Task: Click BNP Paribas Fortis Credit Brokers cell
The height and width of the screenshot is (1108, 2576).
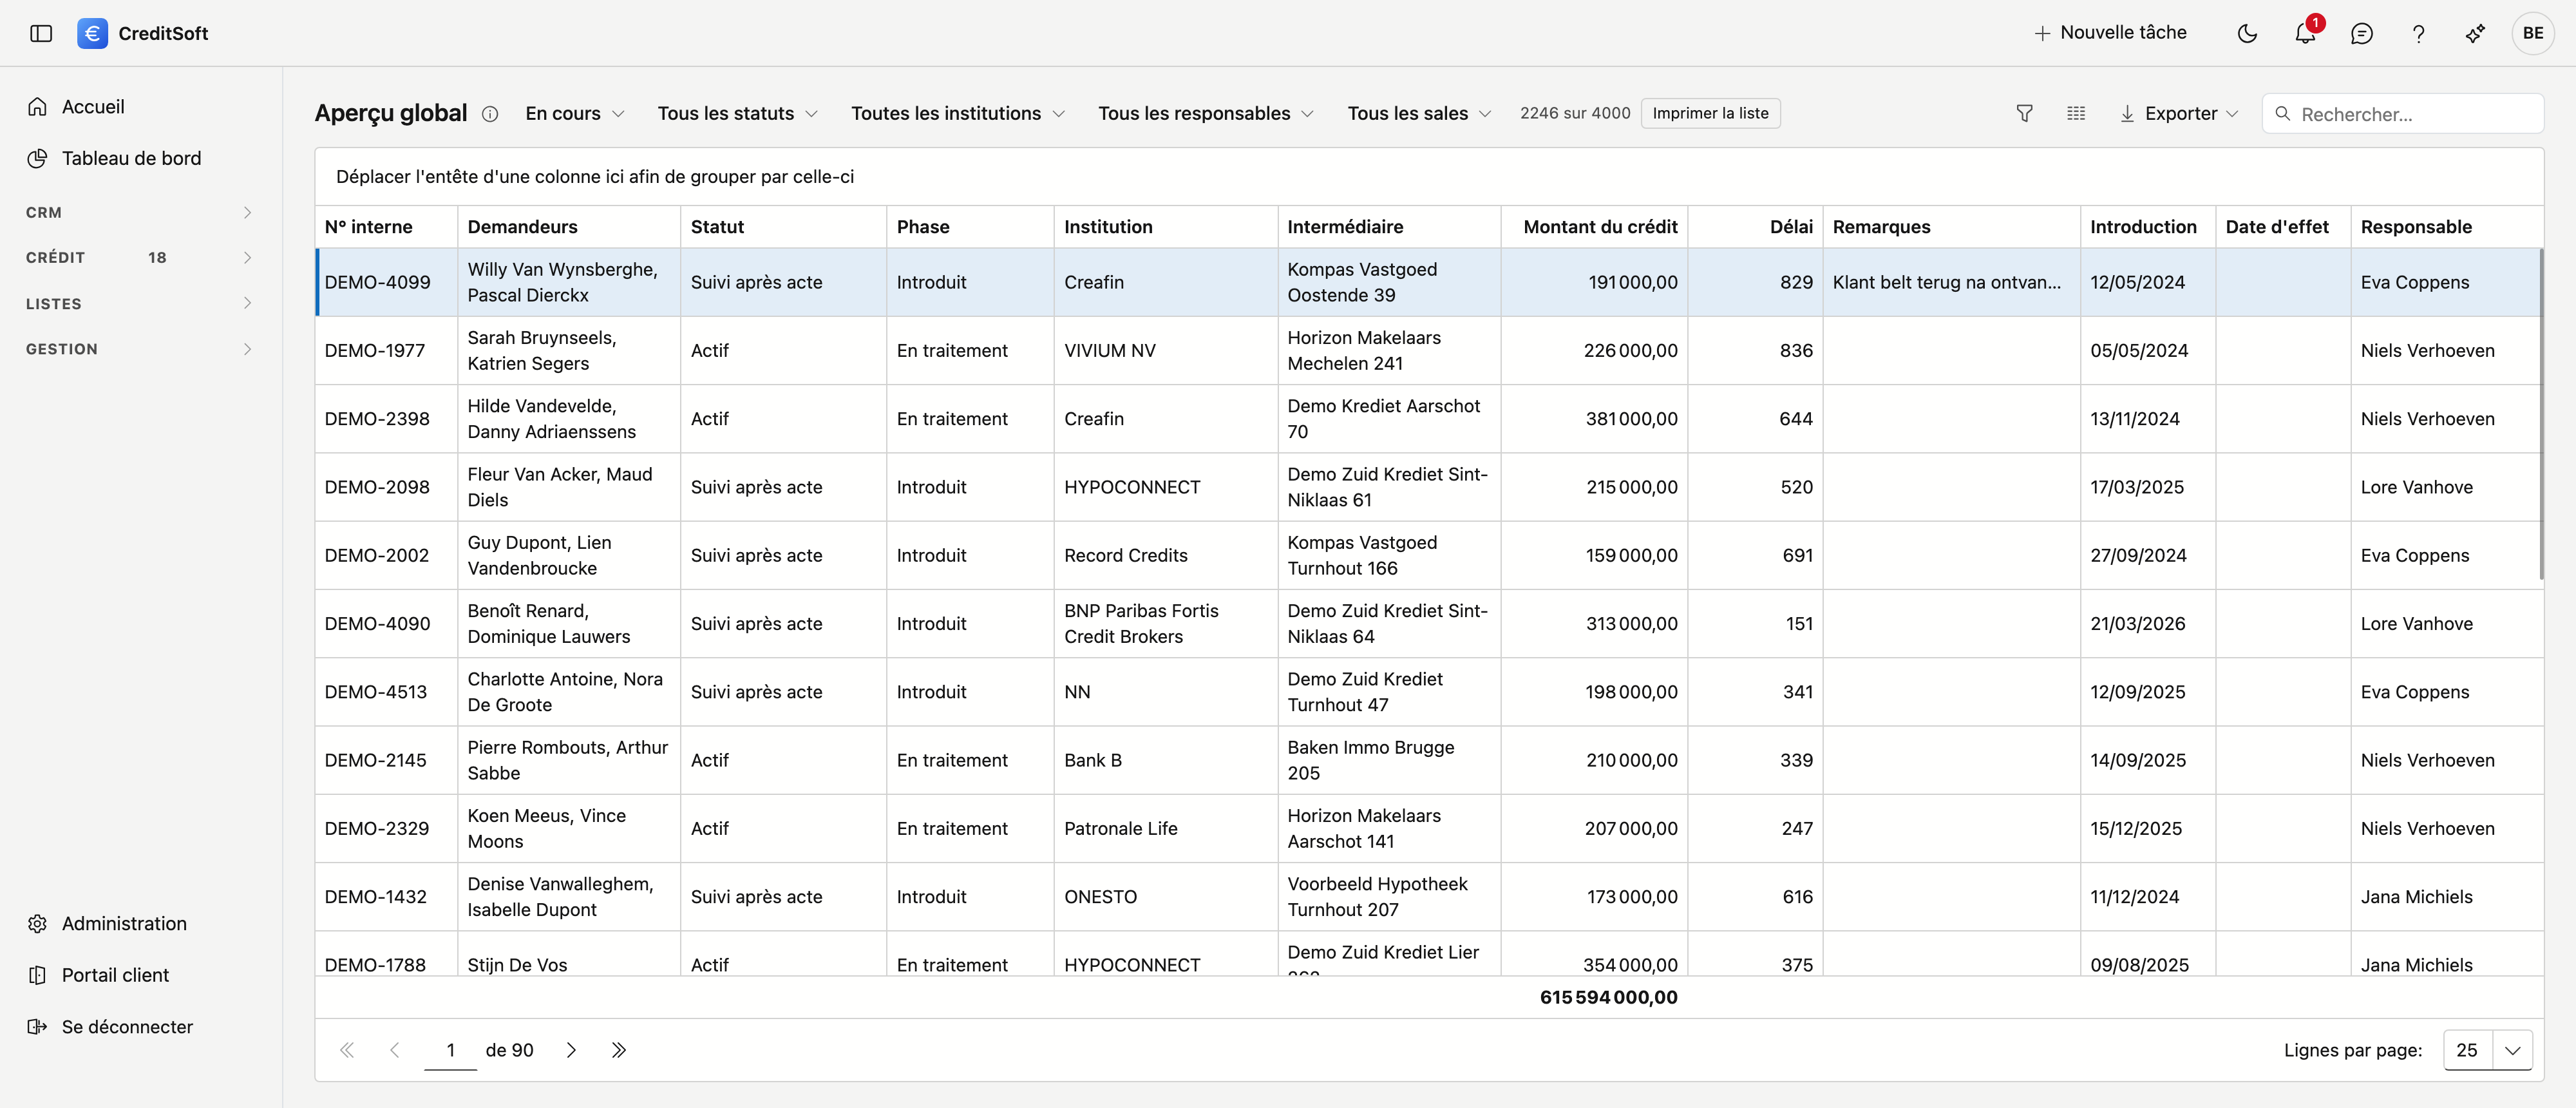Action: click(x=1165, y=624)
